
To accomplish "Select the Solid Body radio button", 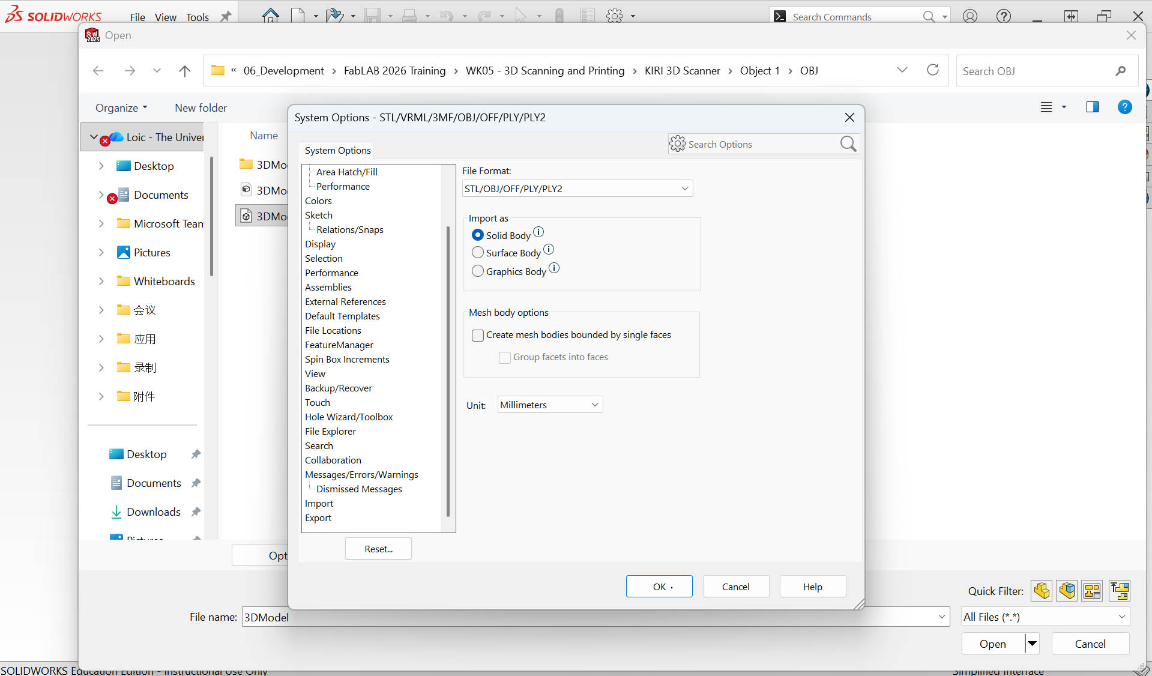I will pos(478,235).
